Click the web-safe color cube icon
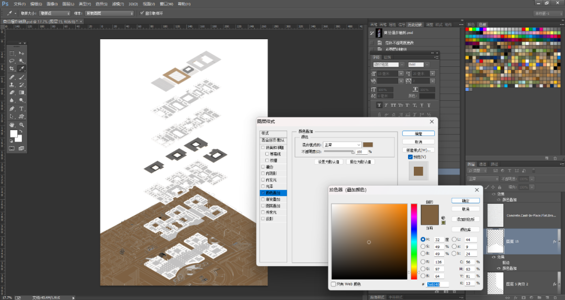Viewport: 565px width, 300px height. tap(443, 218)
